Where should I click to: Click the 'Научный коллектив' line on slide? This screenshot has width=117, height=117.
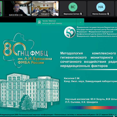pos(91,99)
